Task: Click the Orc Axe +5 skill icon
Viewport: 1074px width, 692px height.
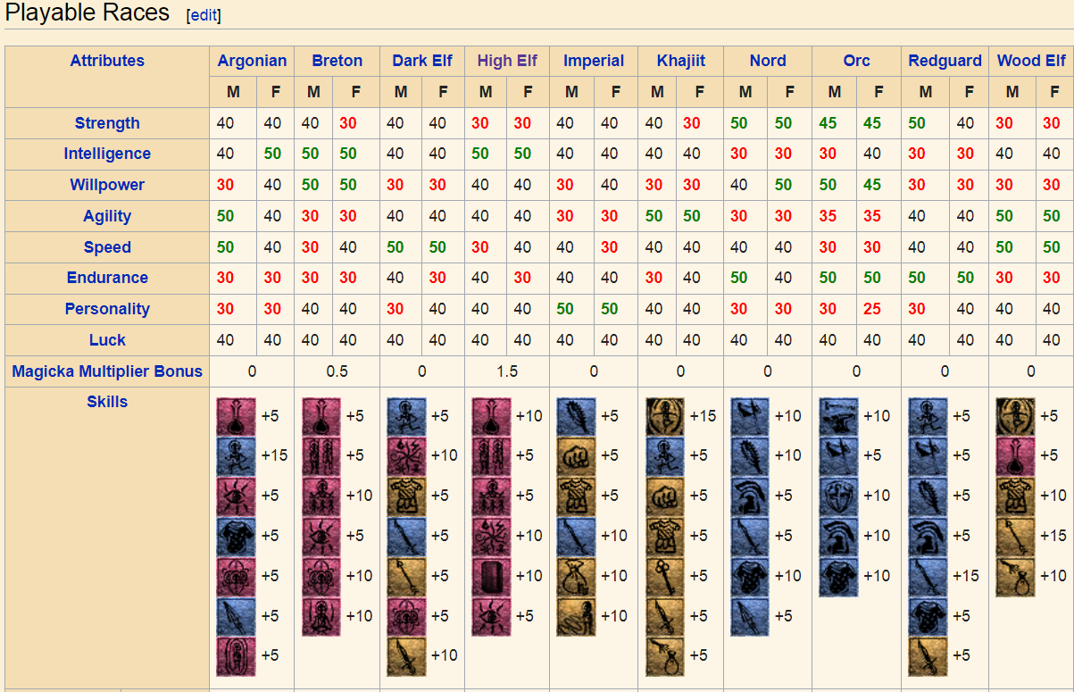Action: coord(839,456)
